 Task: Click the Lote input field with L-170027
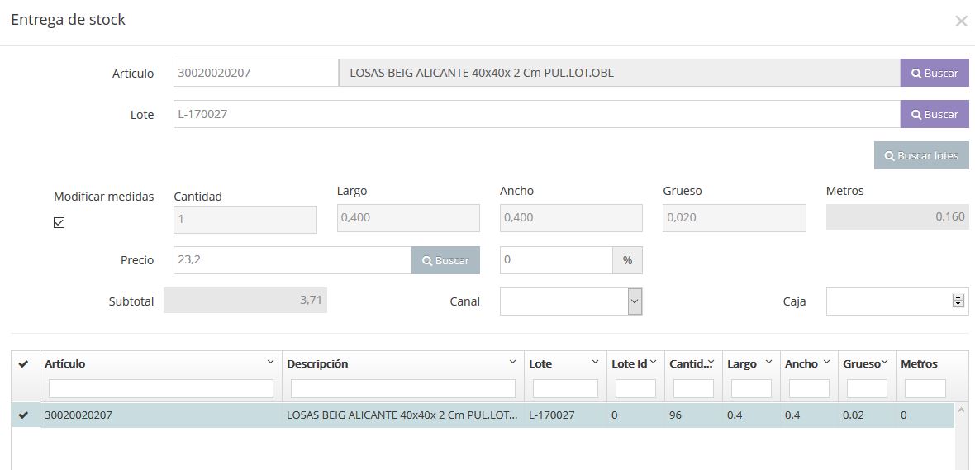tap(536, 114)
